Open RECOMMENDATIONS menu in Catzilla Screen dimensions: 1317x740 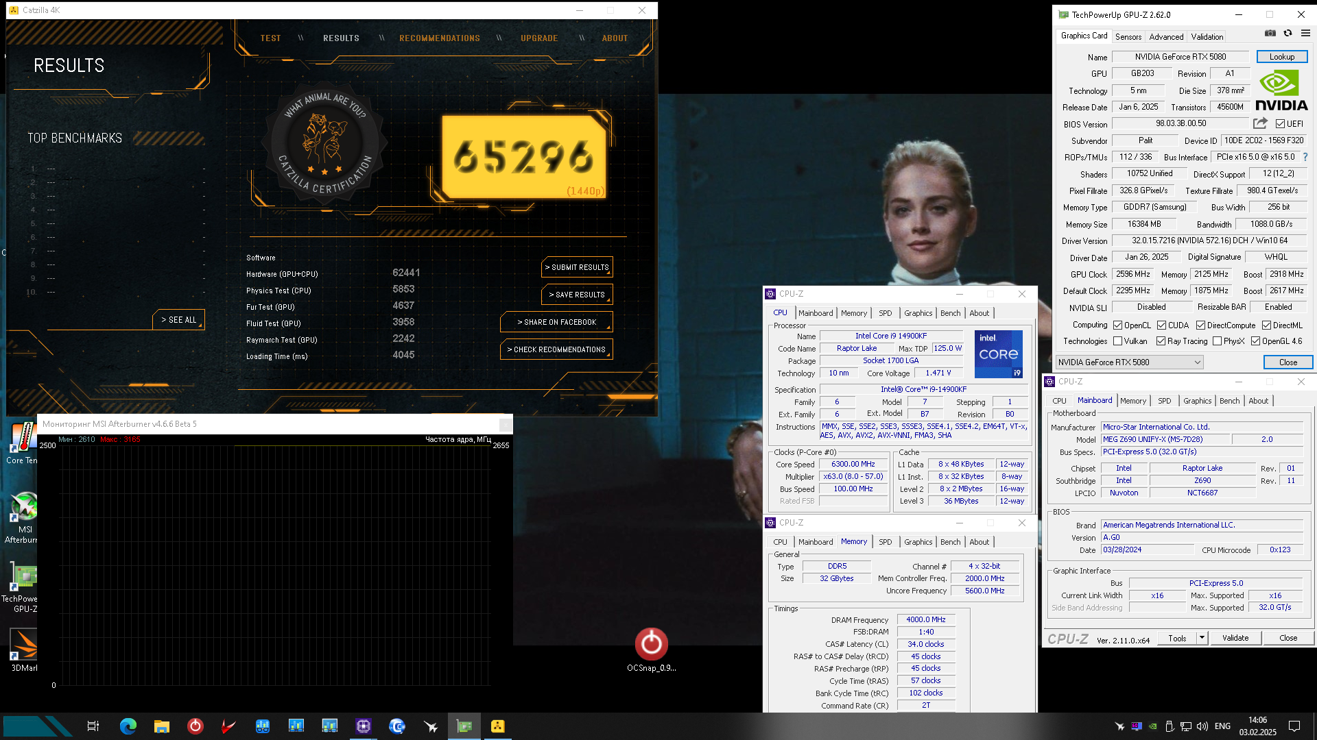pyautogui.click(x=440, y=38)
